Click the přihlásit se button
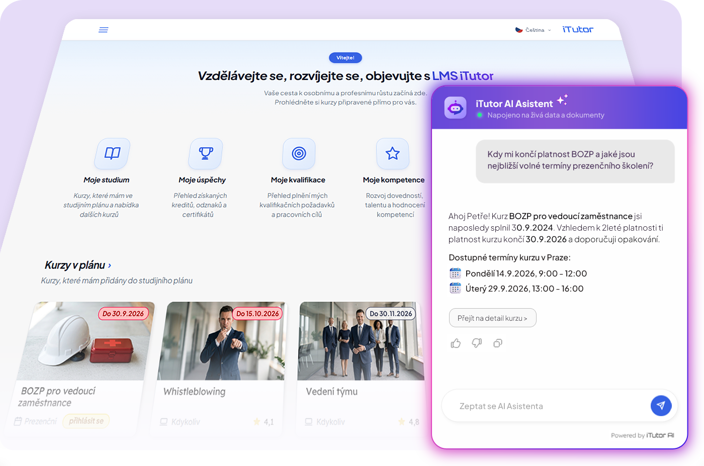 coord(86,421)
